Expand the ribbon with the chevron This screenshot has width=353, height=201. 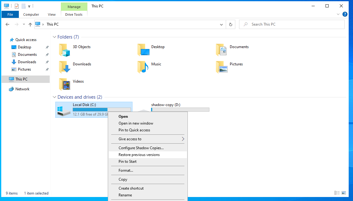pos(338,14)
